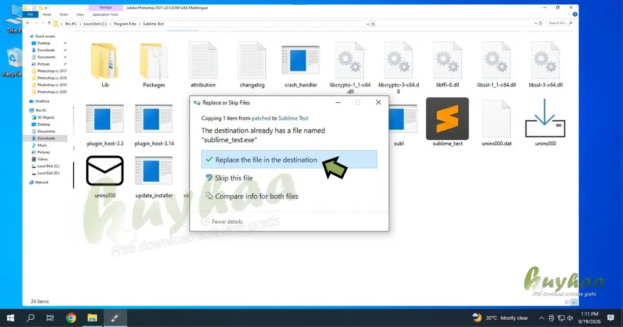
Task: Select the libssl-1_1-x64.dll file icon
Action: pos(496,61)
